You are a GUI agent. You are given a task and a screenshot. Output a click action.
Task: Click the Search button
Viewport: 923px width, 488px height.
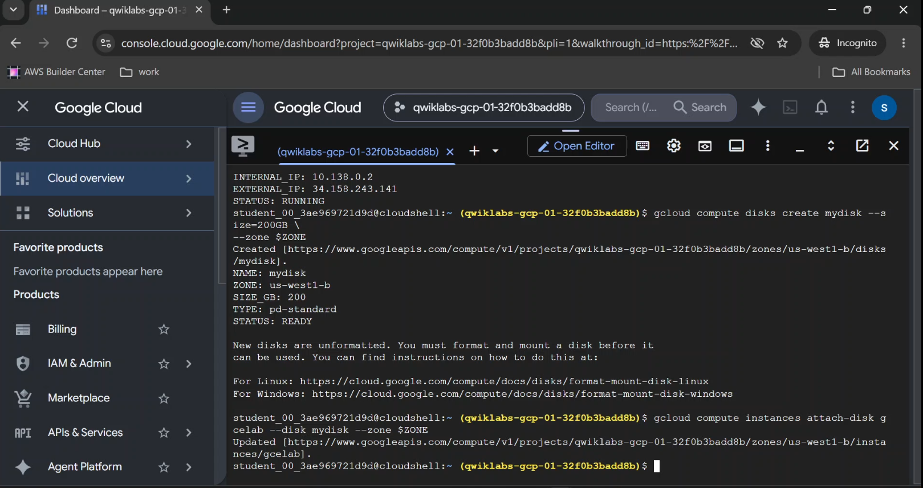[700, 107]
